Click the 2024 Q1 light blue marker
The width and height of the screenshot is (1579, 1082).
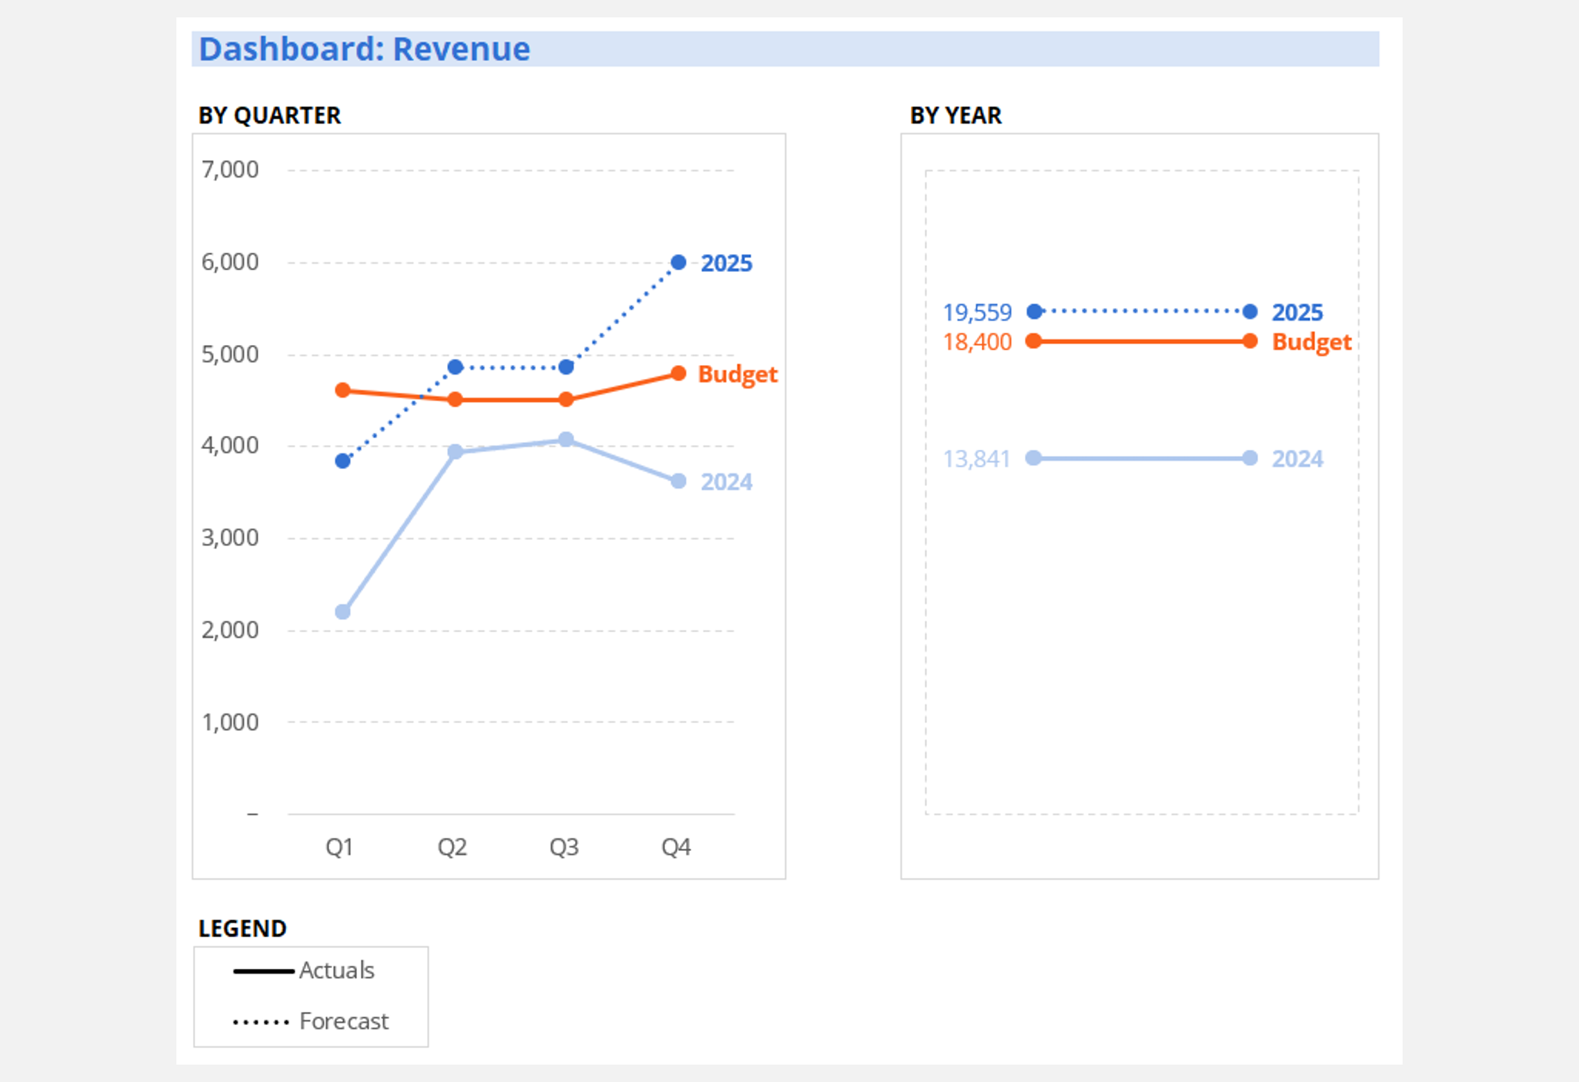[x=342, y=611]
